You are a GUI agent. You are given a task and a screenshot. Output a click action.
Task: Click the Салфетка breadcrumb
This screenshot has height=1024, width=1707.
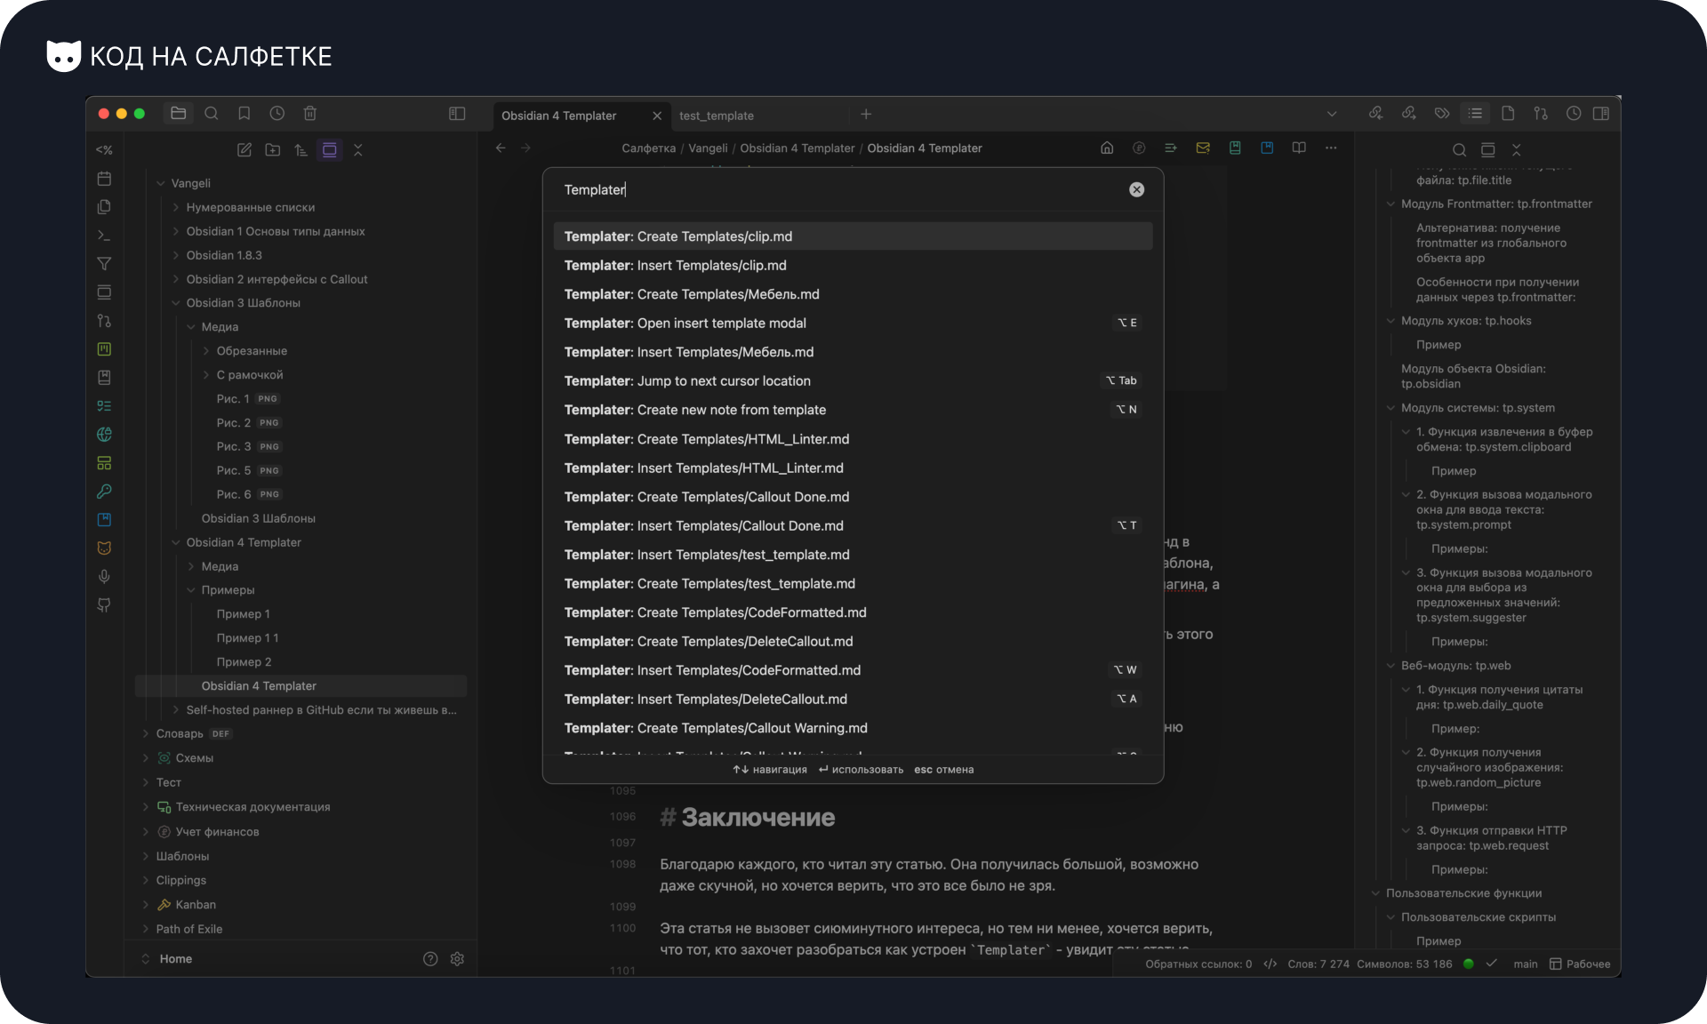649,148
